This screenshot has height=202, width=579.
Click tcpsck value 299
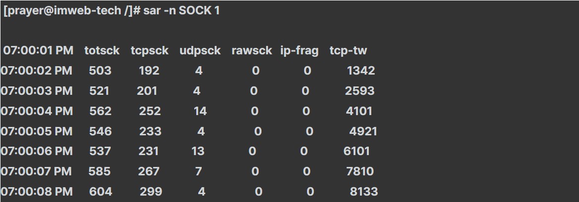click(x=151, y=192)
